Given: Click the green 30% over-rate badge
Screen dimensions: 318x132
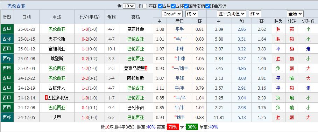Looking at the screenshot, I should point(192,127).
